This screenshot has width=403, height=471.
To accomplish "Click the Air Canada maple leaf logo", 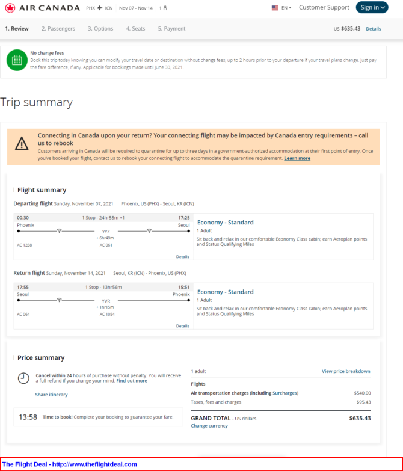I will pos(10,8).
